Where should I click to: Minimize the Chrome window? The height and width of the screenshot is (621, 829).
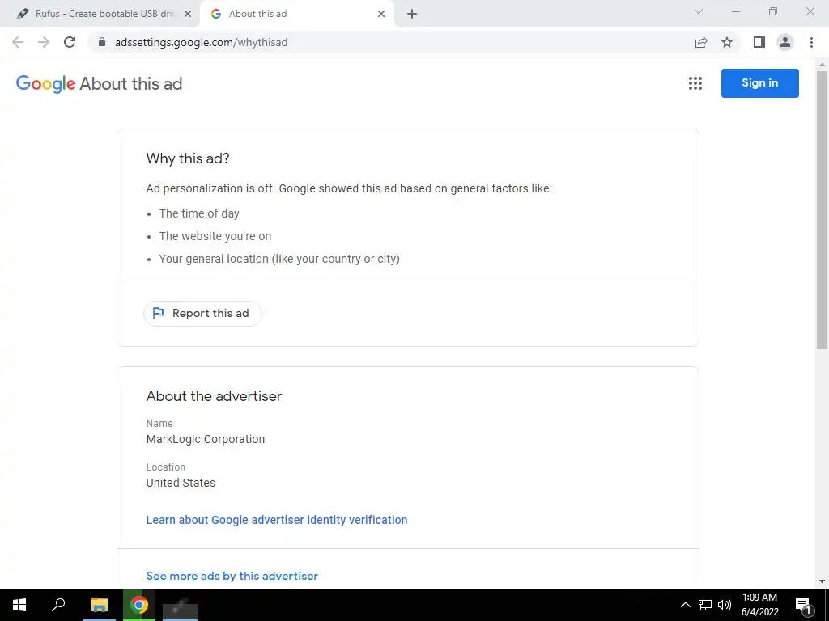tap(735, 11)
